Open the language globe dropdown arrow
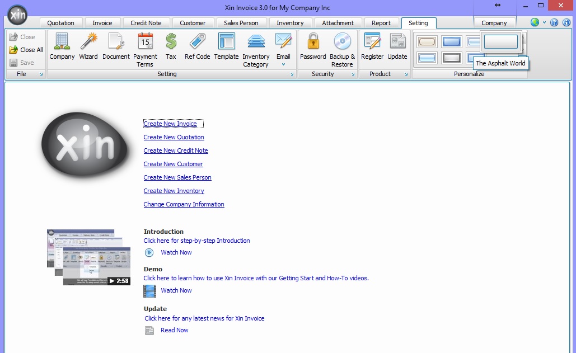 pos(544,22)
